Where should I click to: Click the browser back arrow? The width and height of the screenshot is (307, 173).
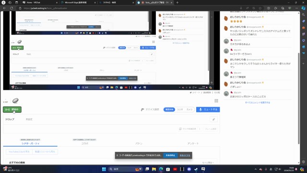tap(4, 8)
